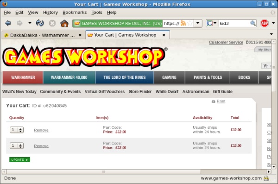Open the back/forward history dropdown arrow
The image size is (278, 184).
pyautogui.click(x=30, y=23)
